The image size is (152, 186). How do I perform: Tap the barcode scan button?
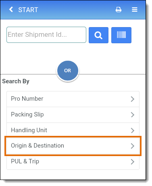[121, 35]
